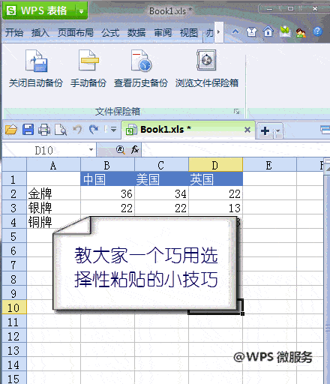Click the people icon in ribbon bar

[x=301, y=32]
